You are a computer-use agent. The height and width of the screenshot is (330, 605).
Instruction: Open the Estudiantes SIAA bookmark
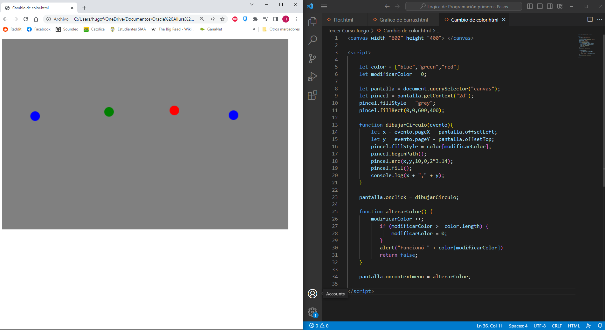128,29
